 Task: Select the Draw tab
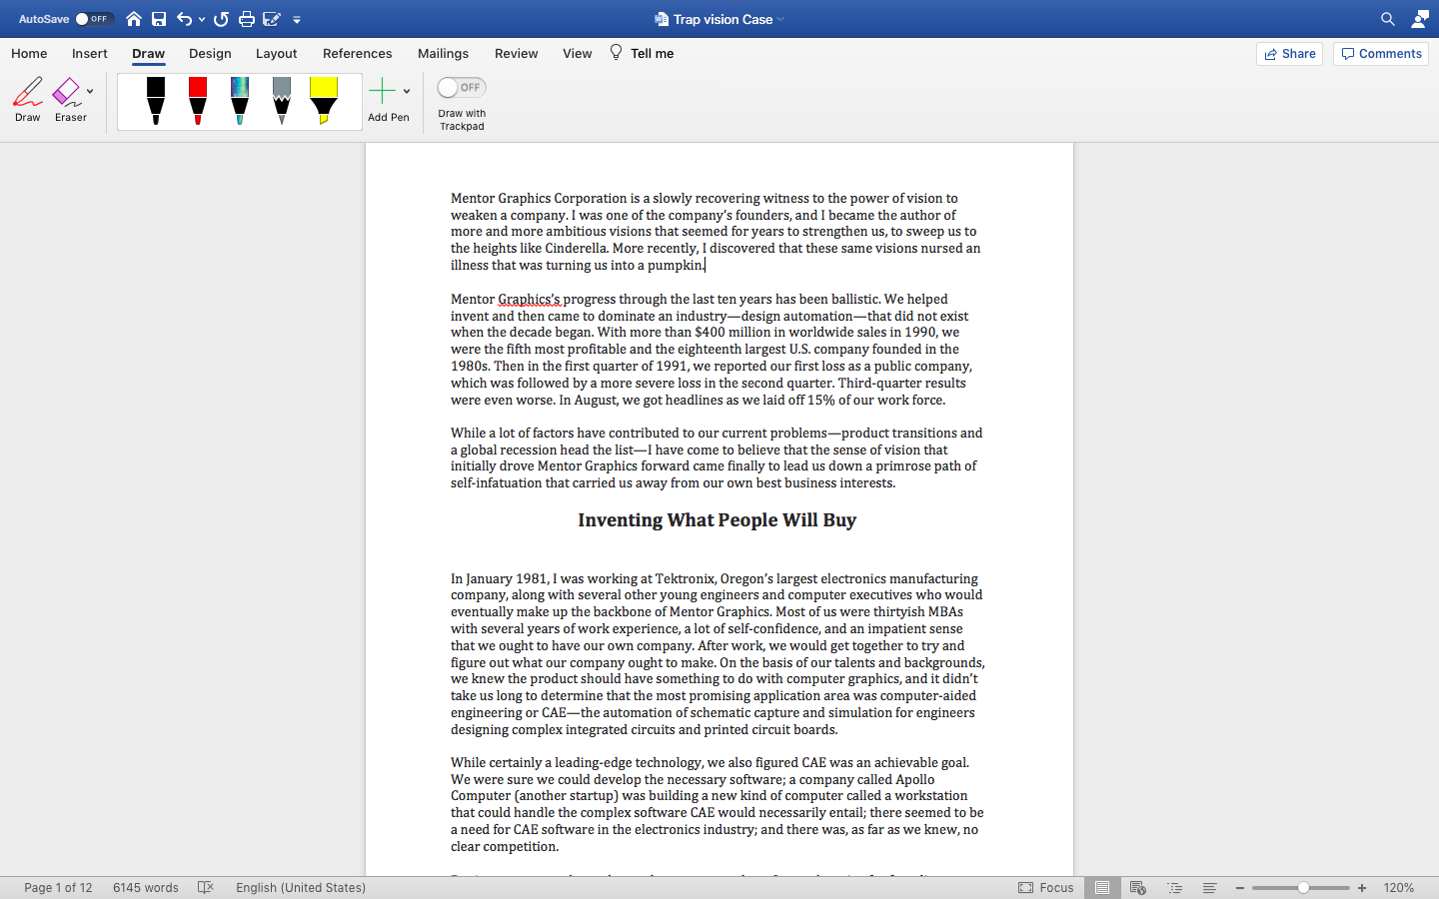tap(148, 53)
